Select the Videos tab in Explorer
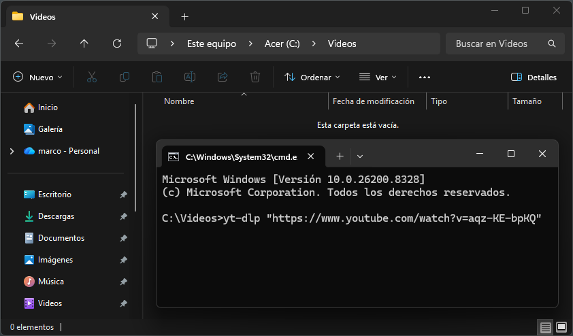Screen dimensions: 573x336 pos(88,16)
